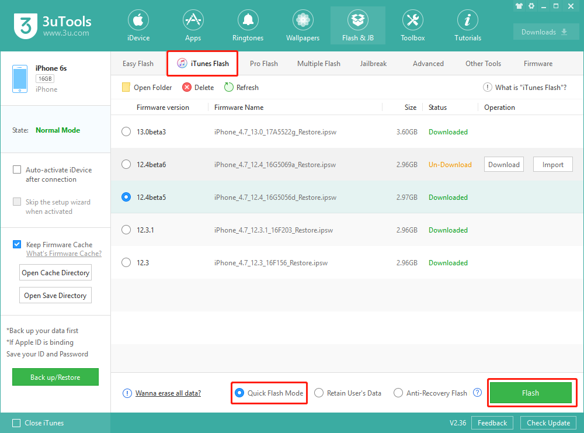Image resolution: width=584 pixels, height=433 pixels.
Task: Choose Retain User's Data option
Action: 348,393
